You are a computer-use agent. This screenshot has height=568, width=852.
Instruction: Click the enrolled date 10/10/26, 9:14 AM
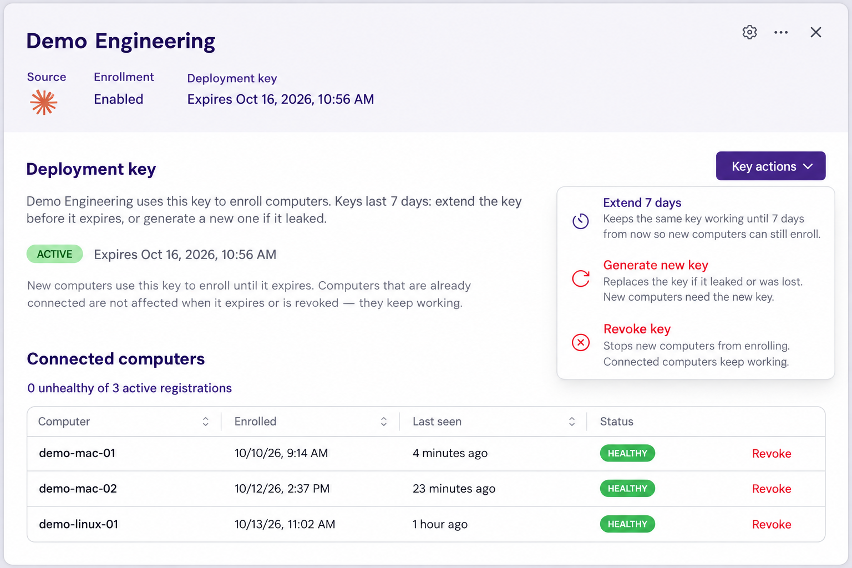(x=281, y=453)
